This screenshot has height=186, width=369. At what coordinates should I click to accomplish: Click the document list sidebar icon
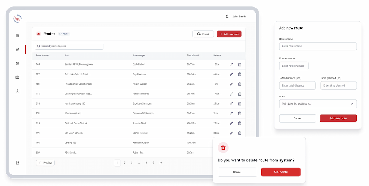coord(17,36)
